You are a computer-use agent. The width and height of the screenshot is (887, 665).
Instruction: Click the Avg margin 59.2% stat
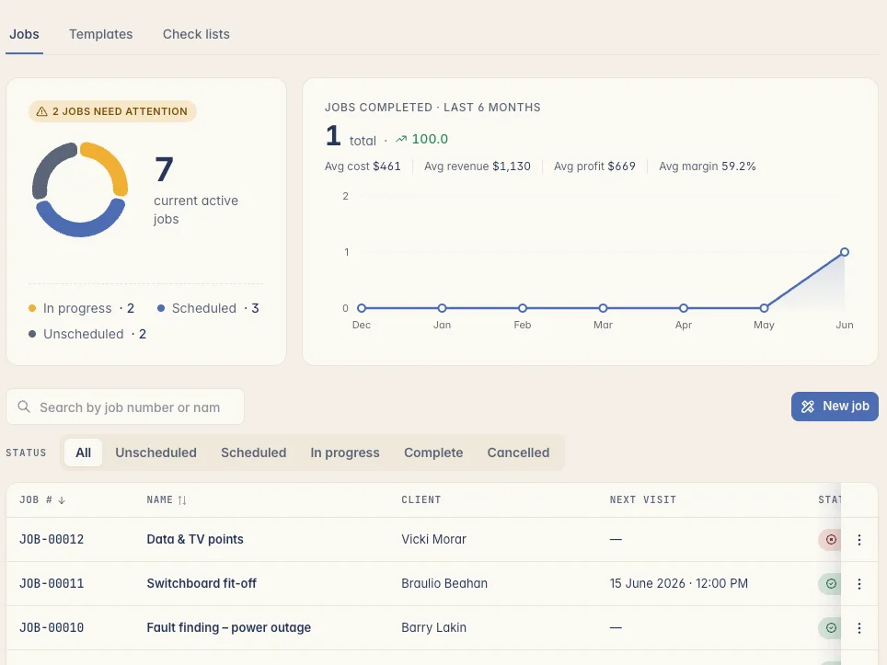(707, 166)
